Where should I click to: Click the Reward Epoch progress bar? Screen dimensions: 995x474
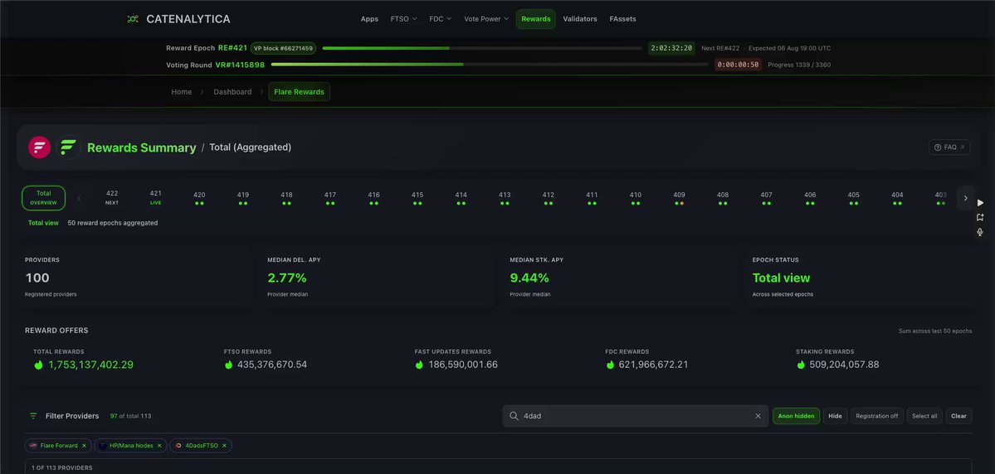pos(482,48)
